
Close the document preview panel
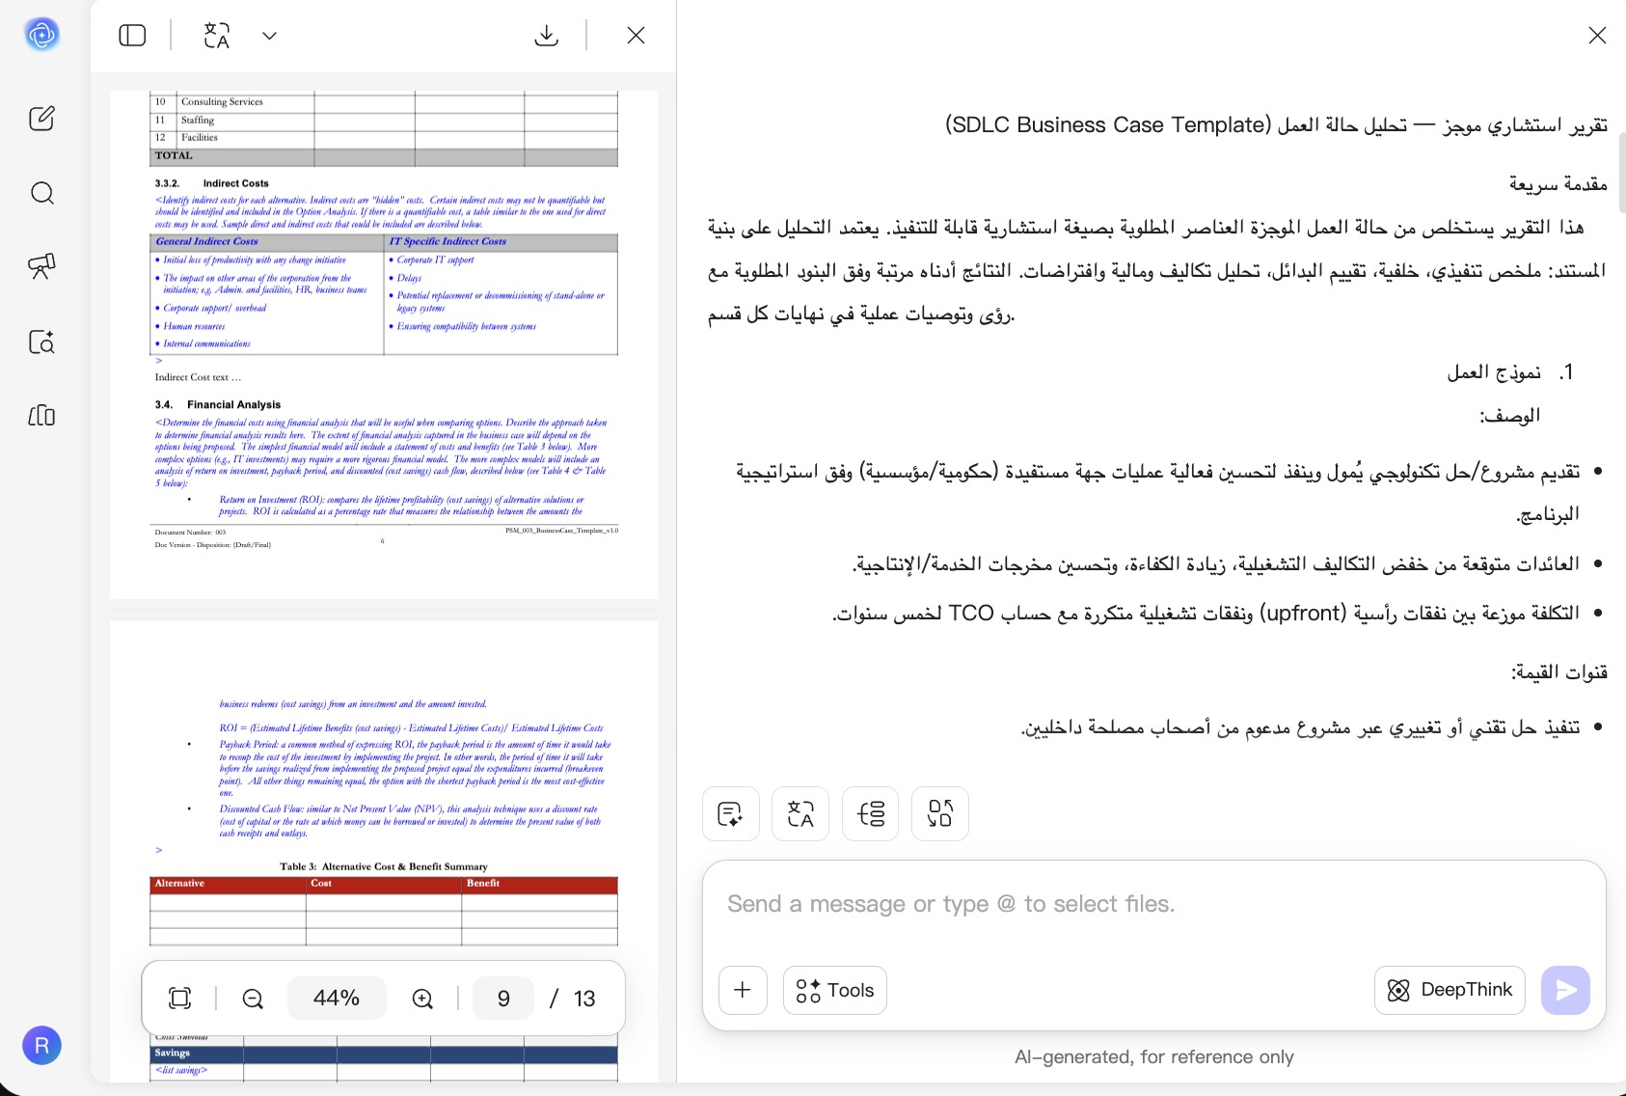(x=636, y=36)
